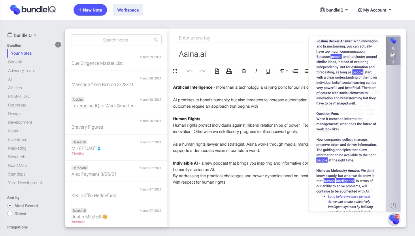This screenshot has height=236, width=415.
Task: Click the #twitter tag under Justin Mitchell
Action: [x=78, y=222]
